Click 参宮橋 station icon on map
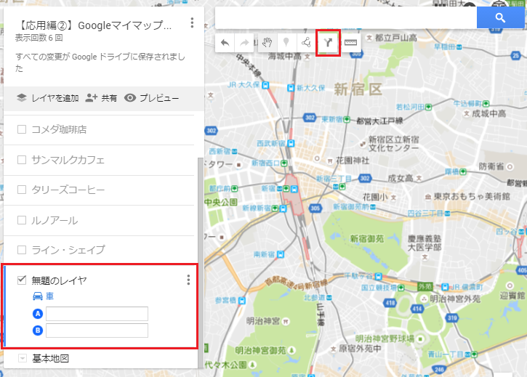This screenshot has height=377, width=527. click(x=241, y=301)
